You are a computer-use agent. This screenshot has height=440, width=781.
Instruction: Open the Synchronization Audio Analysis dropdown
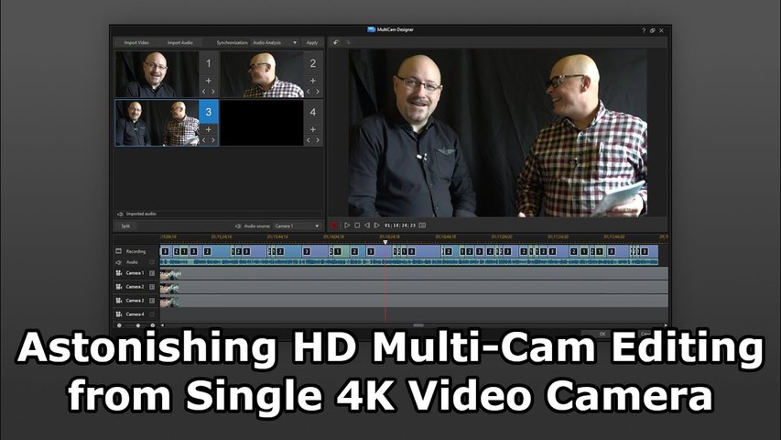pos(275,42)
